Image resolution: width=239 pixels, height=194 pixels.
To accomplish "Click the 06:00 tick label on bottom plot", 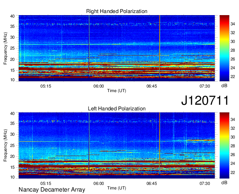I will (99, 183).
